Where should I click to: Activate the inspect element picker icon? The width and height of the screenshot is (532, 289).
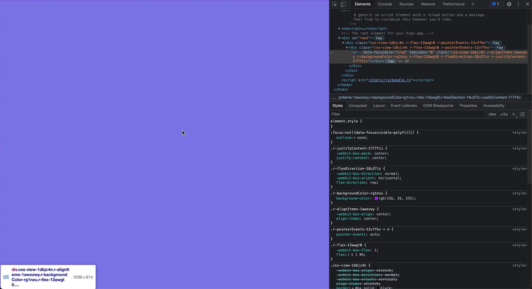(x=335, y=4)
